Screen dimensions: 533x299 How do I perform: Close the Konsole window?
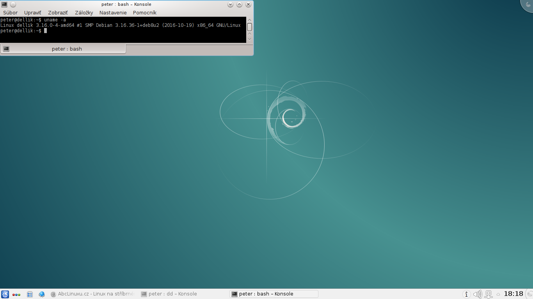pyautogui.click(x=248, y=4)
